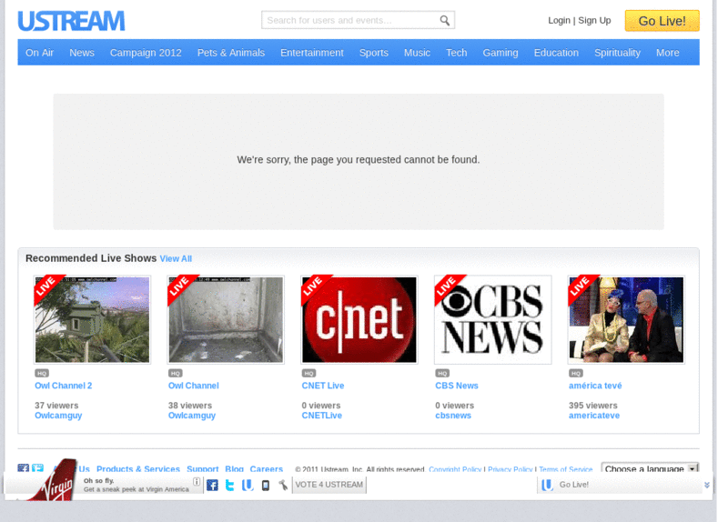Click the Ustream U icon beside Twitter in toolbar
The image size is (728, 522).
click(x=248, y=486)
